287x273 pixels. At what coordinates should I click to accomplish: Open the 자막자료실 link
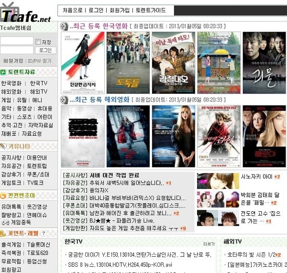pos(41,125)
